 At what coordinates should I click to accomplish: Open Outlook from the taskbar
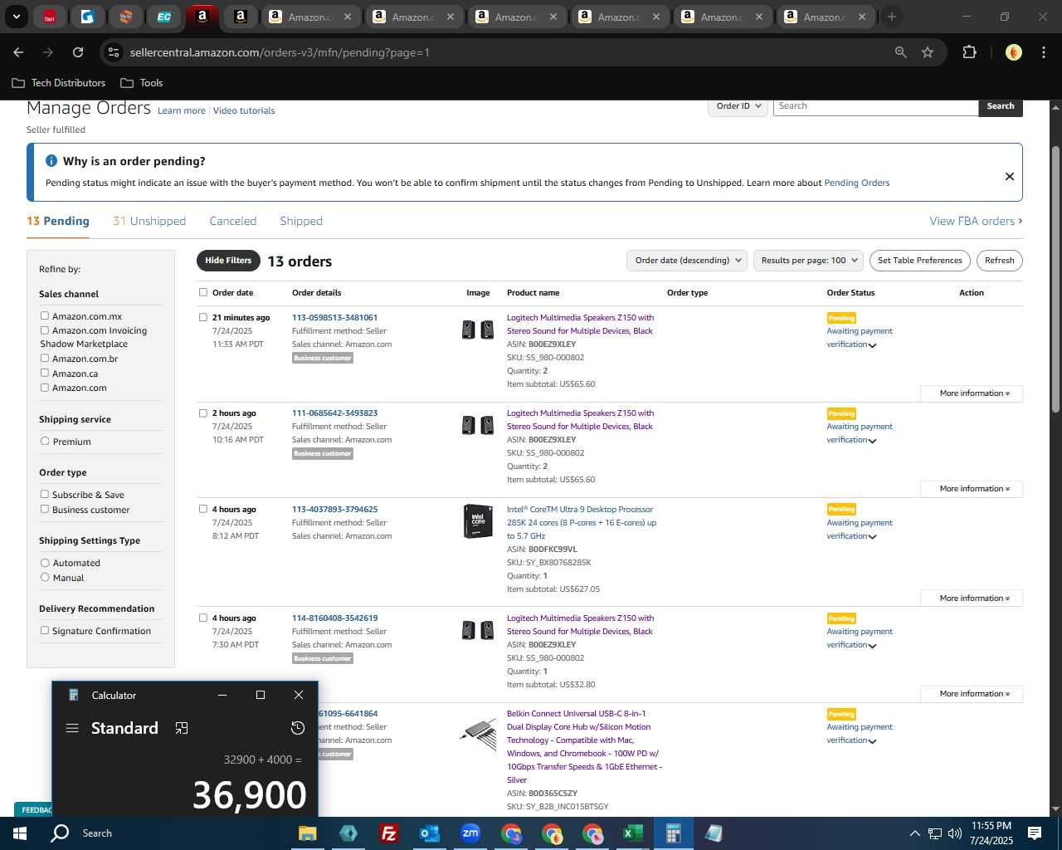coord(429,833)
